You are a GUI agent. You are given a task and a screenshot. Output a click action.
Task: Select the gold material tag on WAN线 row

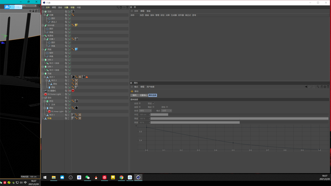coord(76,25)
